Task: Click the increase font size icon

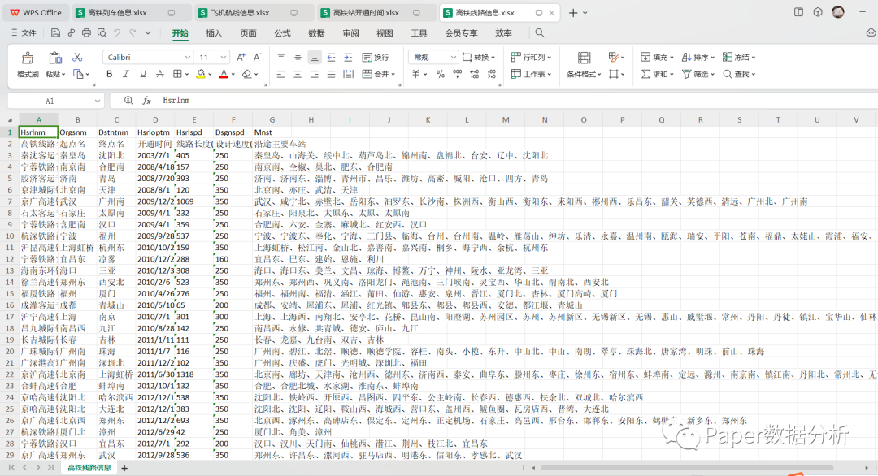Action: pyautogui.click(x=241, y=57)
